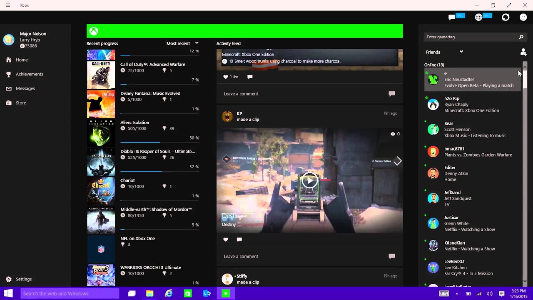
Task: Click h2o Rip friend avatar
Action: [433, 104]
